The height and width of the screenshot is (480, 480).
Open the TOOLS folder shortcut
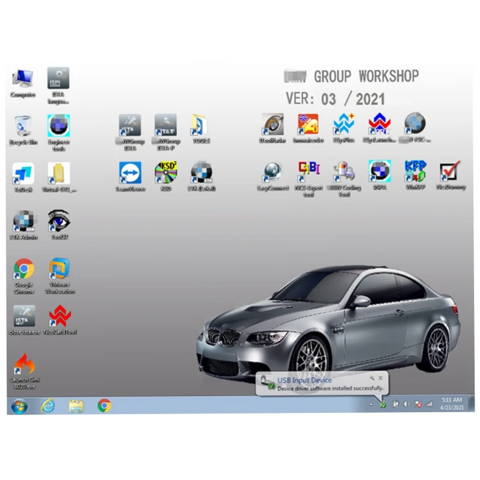pos(201,129)
